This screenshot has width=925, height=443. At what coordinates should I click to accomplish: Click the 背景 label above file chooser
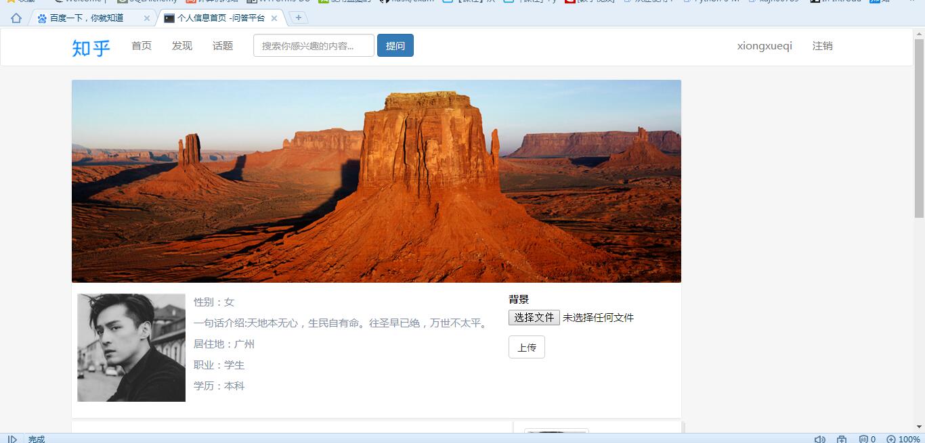pyautogui.click(x=519, y=300)
